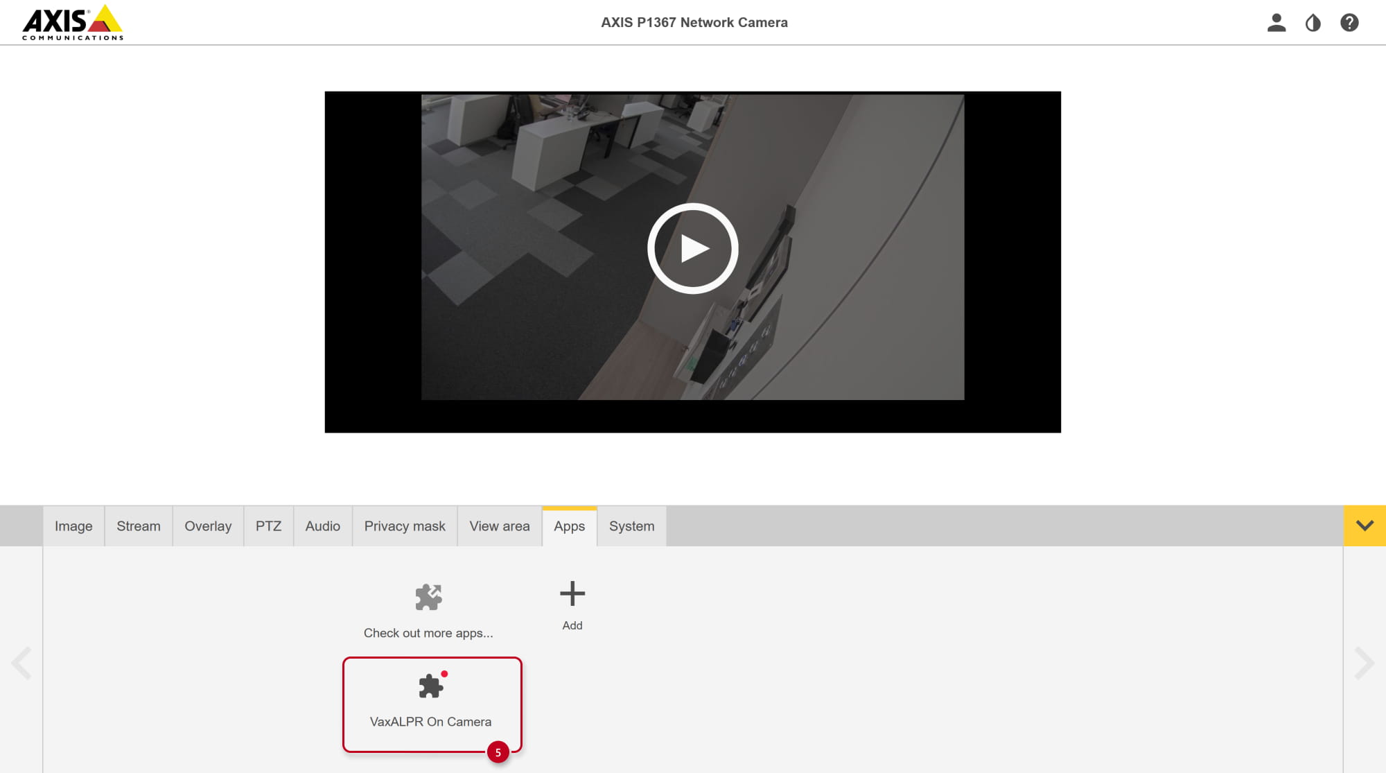Collapse the settings panel with yellow chevron

[x=1365, y=526]
